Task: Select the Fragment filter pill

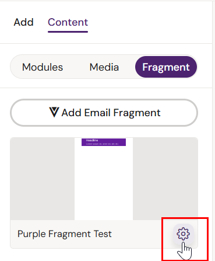Action: click(166, 67)
